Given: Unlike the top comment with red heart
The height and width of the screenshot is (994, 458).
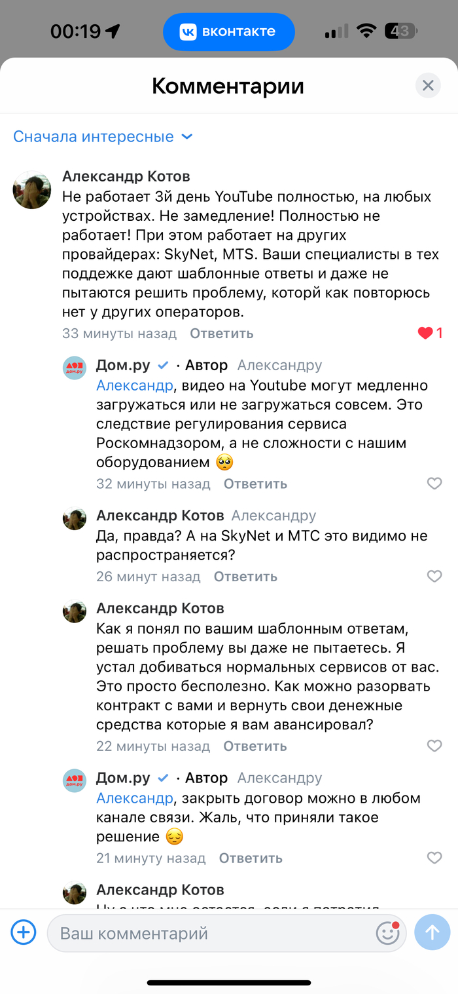Looking at the screenshot, I should click(425, 334).
